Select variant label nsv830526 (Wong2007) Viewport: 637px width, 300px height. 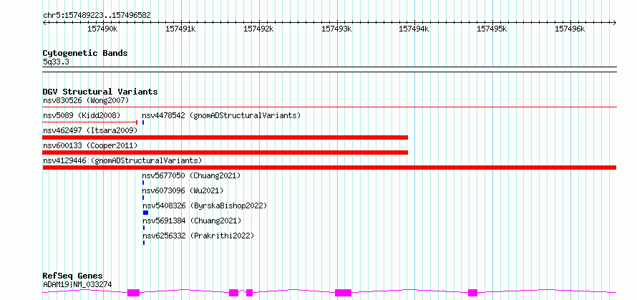86,100
